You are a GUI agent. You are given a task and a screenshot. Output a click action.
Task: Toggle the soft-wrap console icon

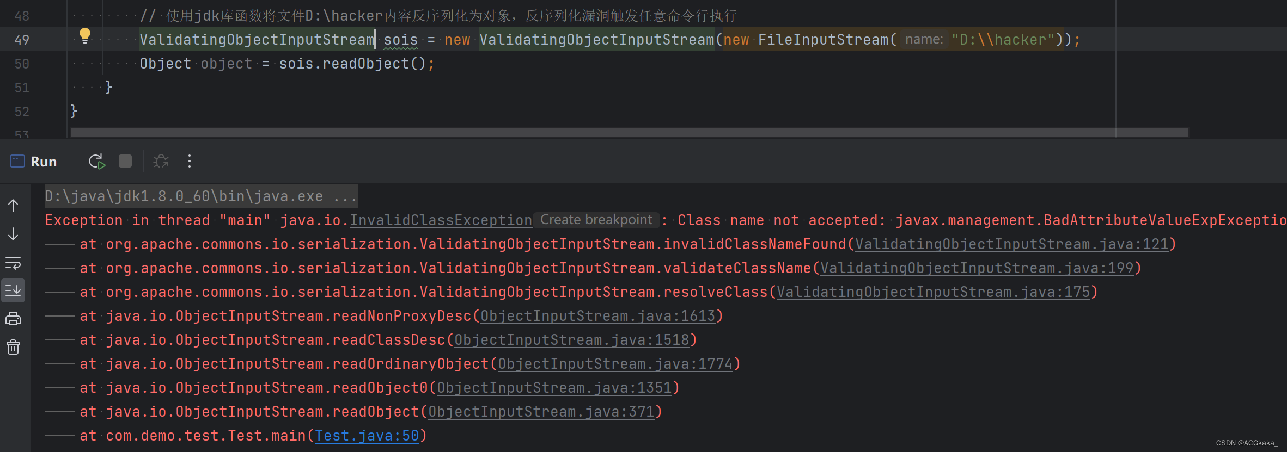(13, 263)
